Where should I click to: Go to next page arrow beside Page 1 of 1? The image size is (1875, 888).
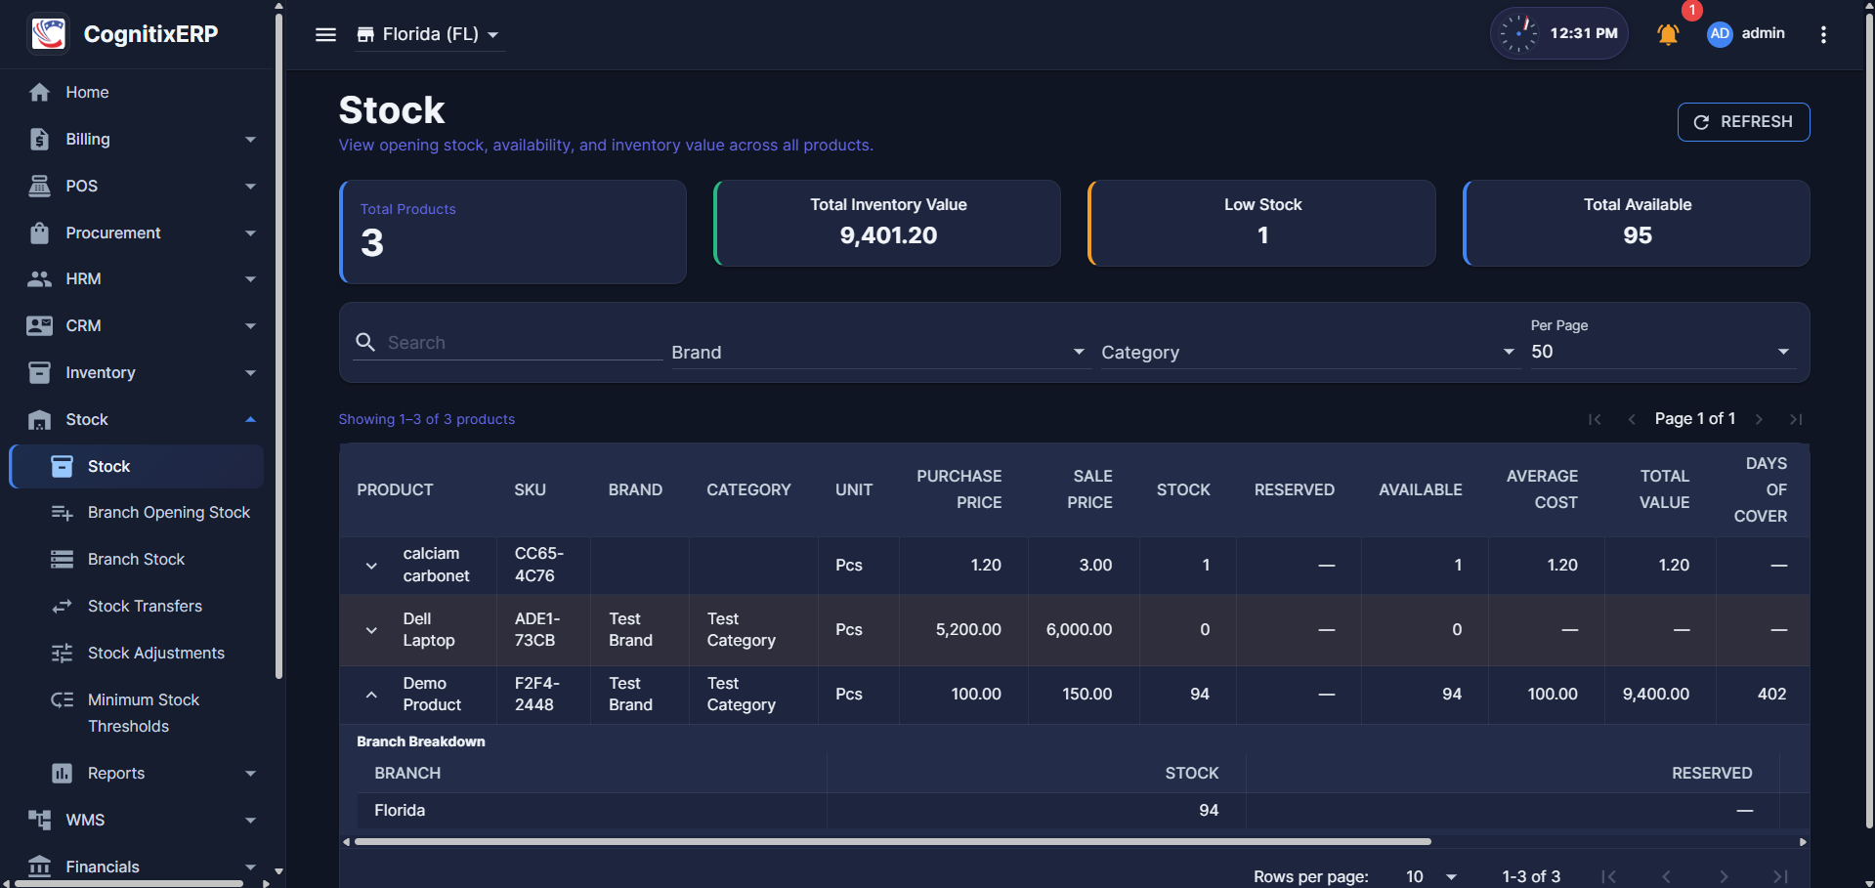coord(1759,419)
